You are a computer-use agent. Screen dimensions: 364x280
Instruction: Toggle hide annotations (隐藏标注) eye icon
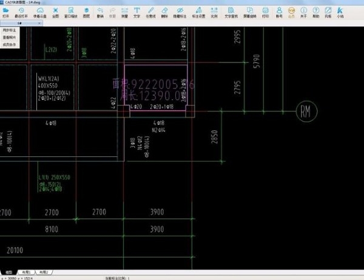pyautogui.click(x=180, y=13)
